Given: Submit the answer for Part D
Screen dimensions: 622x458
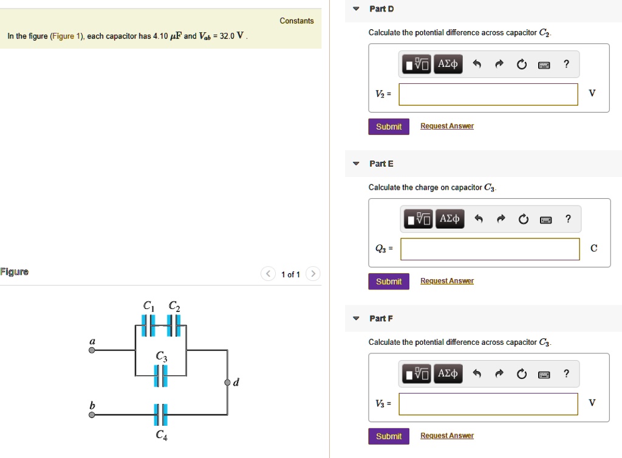Looking at the screenshot, I should tap(388, 126).
